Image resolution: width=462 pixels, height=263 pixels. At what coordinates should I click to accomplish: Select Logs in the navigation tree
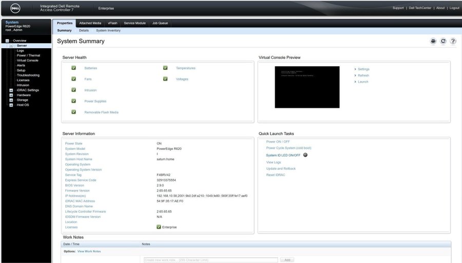[21, 51]
